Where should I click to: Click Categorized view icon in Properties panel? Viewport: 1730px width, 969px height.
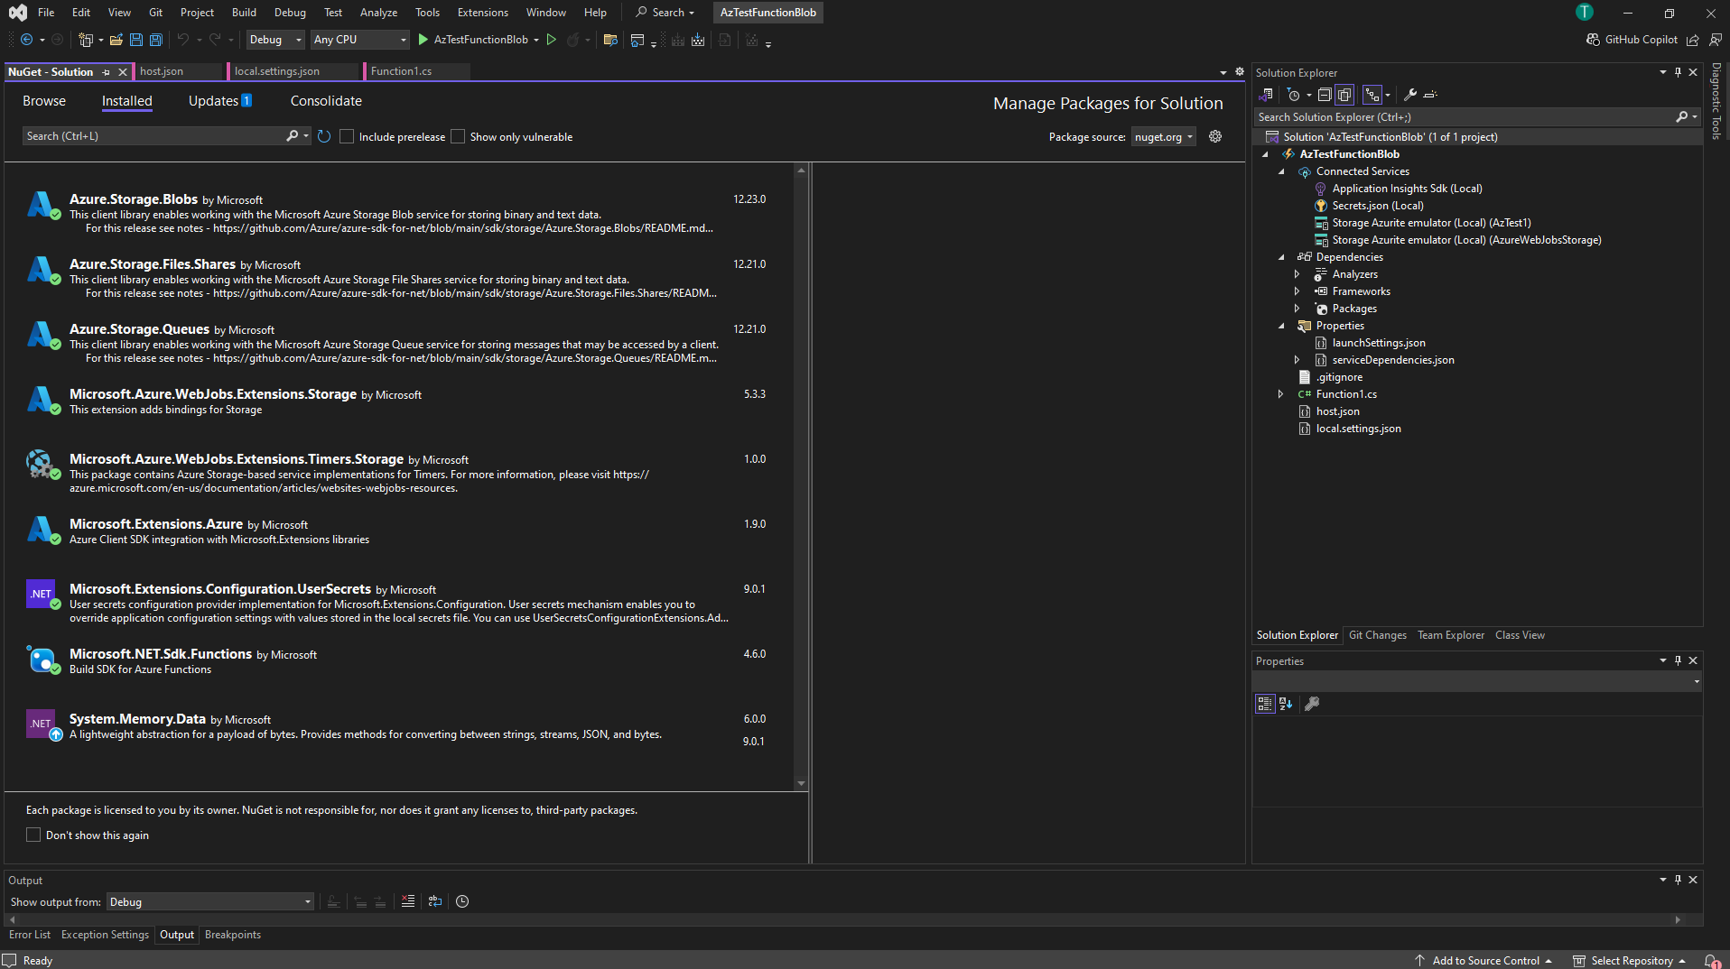(x=1265, y=704)
